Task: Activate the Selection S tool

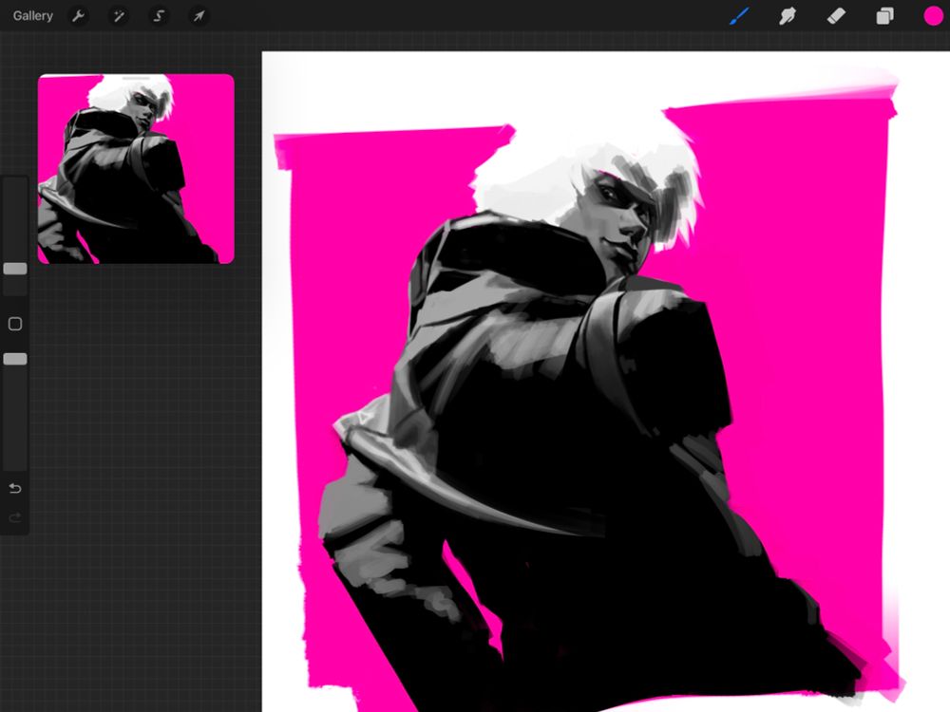Action: pyautogui.click(x=159, y=16)
